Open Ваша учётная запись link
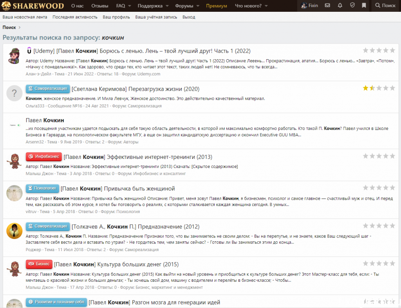Viewport: 401px width, 308px height. tap(156, 17)
